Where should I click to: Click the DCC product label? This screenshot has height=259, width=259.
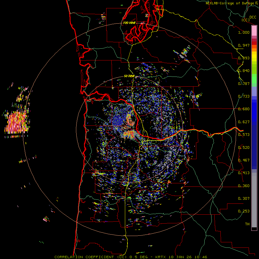253,17
